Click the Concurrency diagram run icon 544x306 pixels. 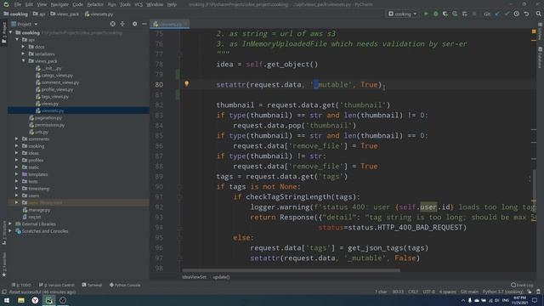point(465,14)
